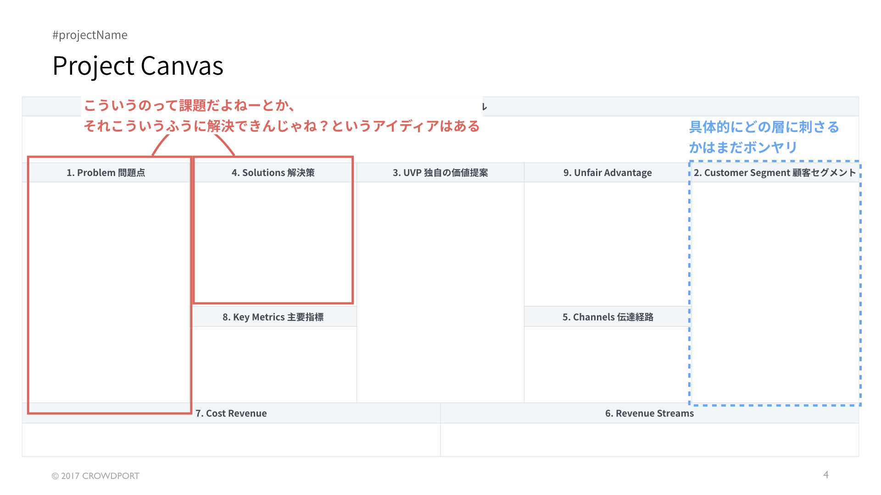Click the empty cell under '8. Key Metrics 主要指標'
Screen dimensions: 881x495
[274, 365]
